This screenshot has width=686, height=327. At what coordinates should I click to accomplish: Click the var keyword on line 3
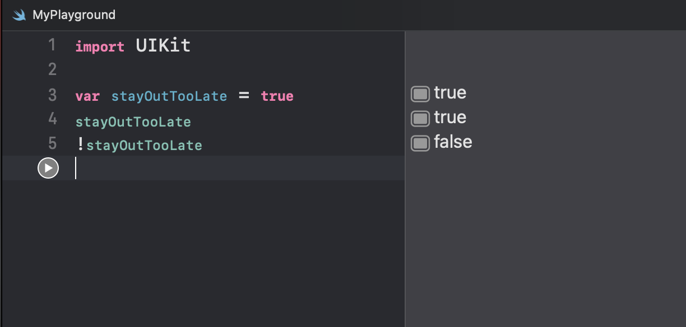tap(87, 96)
